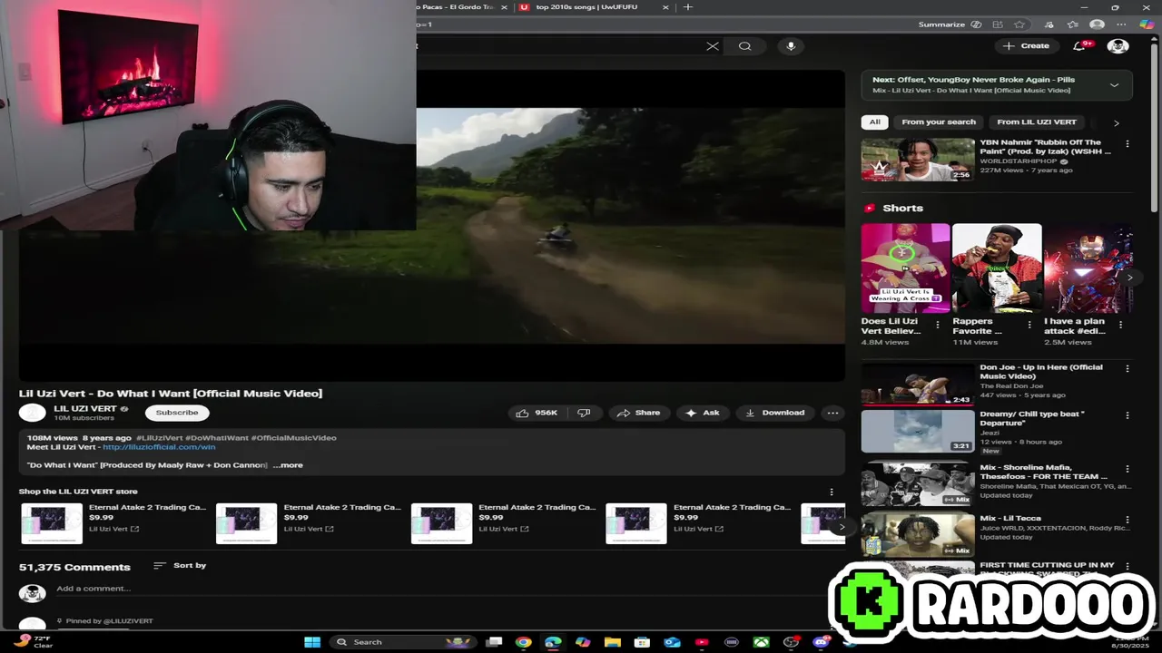Image resolution: width=1162 pixels, height=653 pixels.
Task: Show next Shorts with arrow
Action: (1128, 278)
